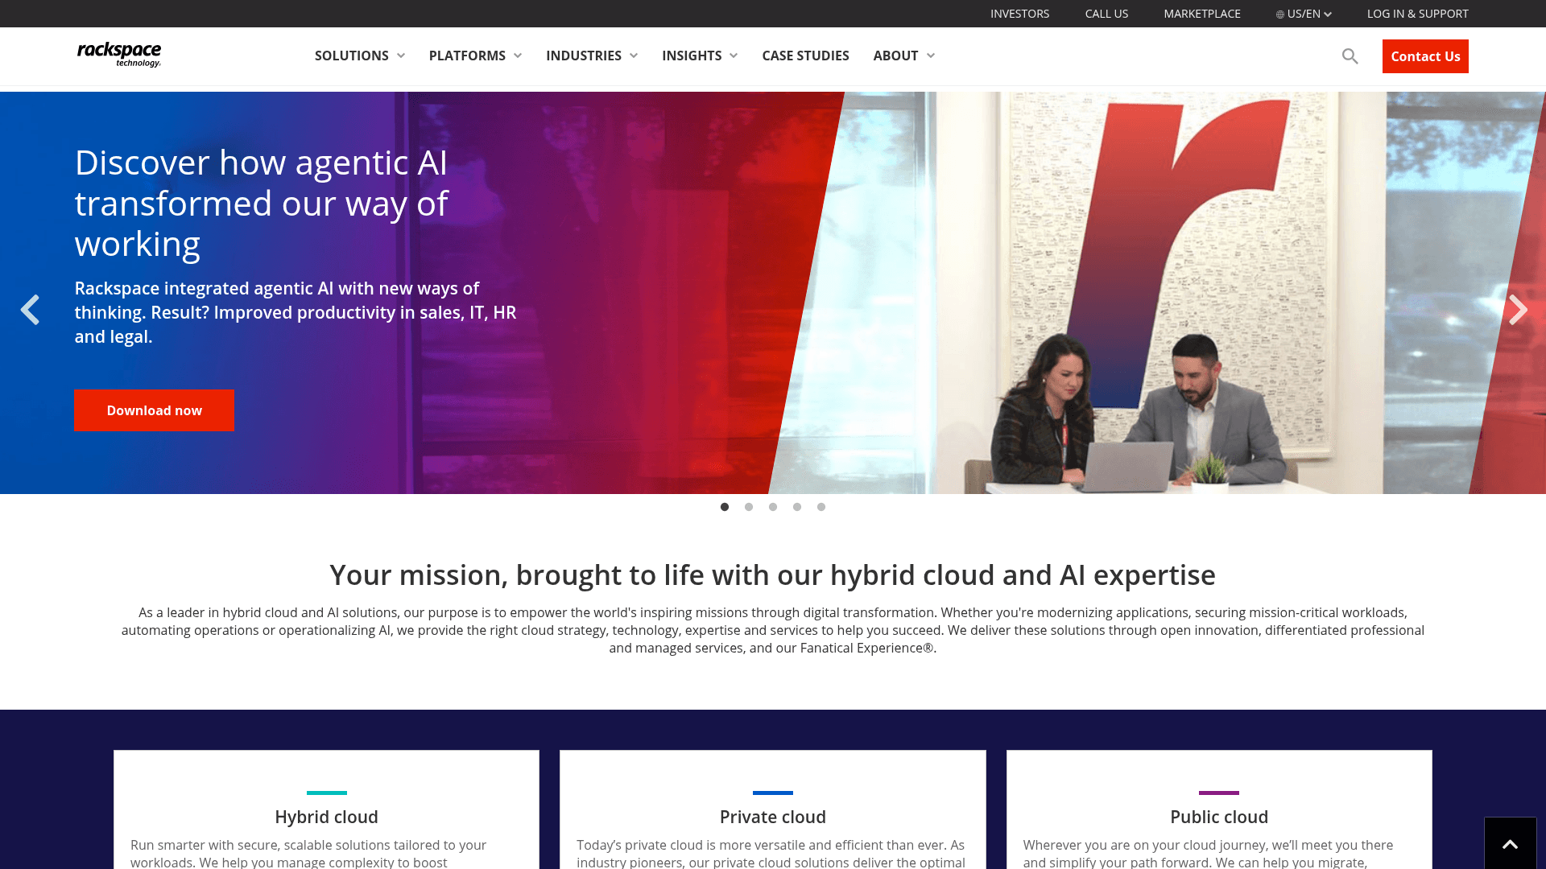Screen dimensions: 1546x869
Task: Open the US/EN language selector
Action: click(x=1303, y=14)
